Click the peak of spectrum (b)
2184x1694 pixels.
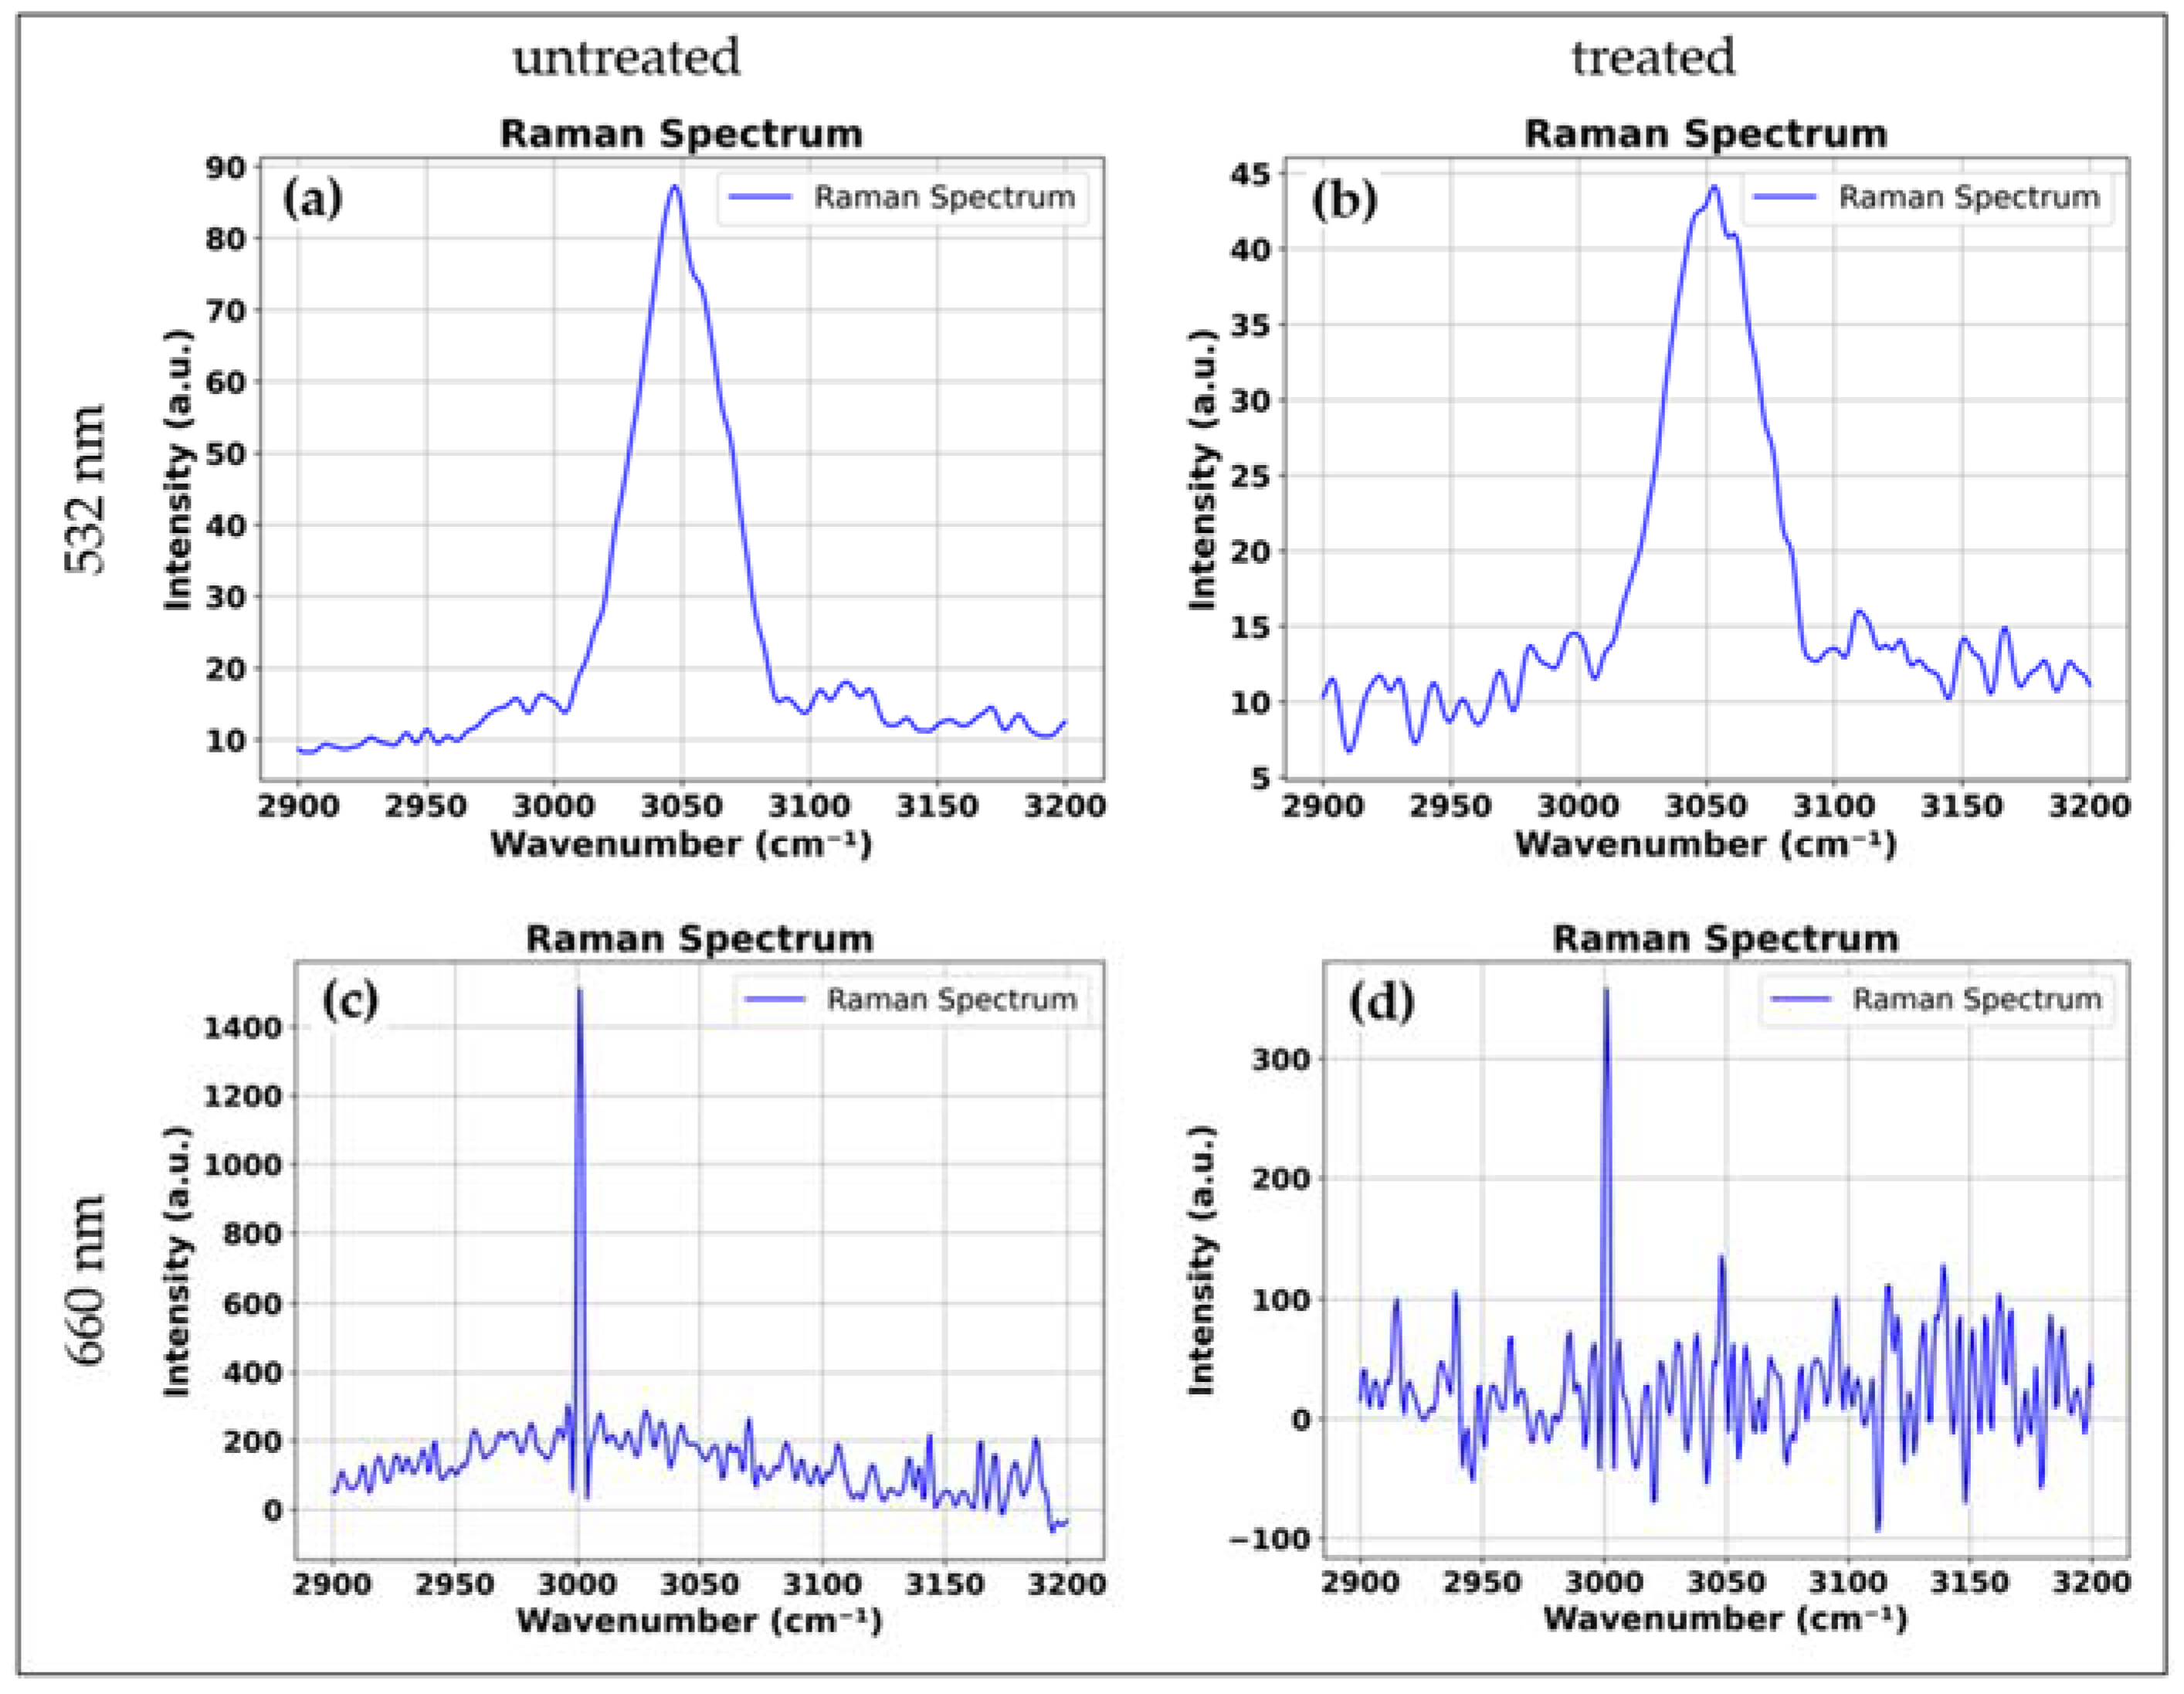[1714, 187]
